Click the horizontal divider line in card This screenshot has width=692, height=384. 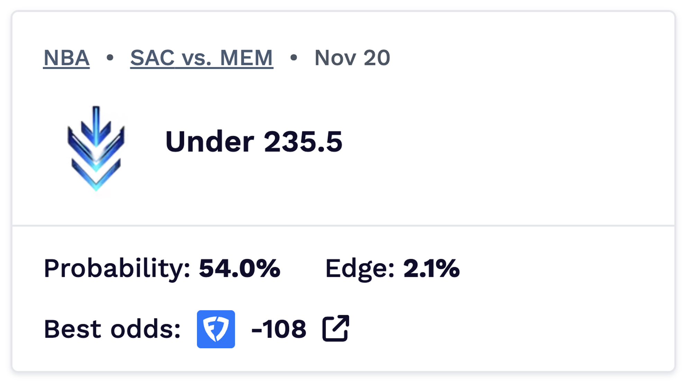click(343, 226)
